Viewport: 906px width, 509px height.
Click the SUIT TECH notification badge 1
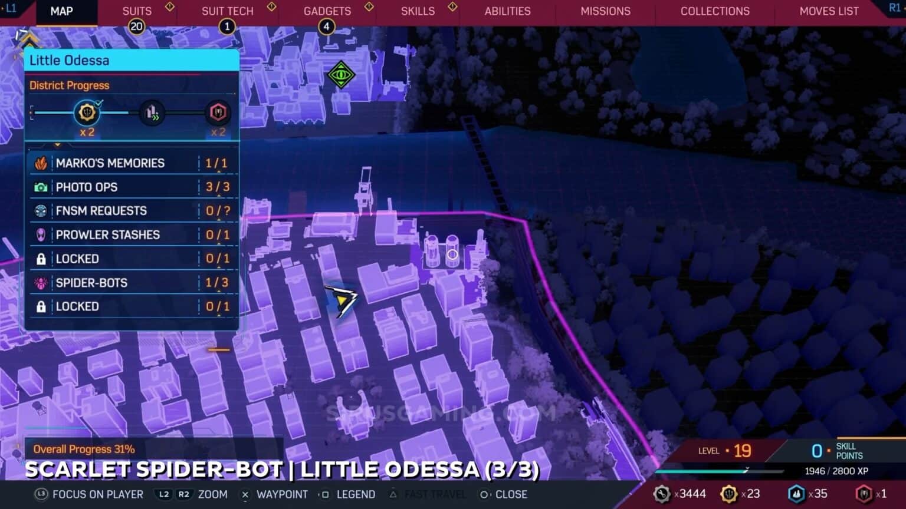point(227,27)
